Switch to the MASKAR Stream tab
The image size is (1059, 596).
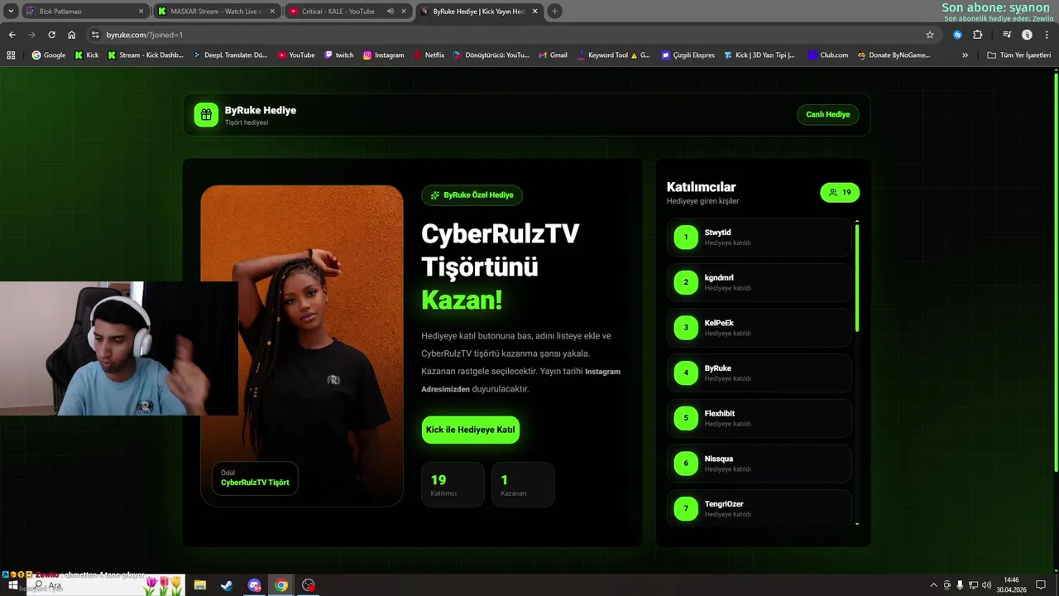217,12
